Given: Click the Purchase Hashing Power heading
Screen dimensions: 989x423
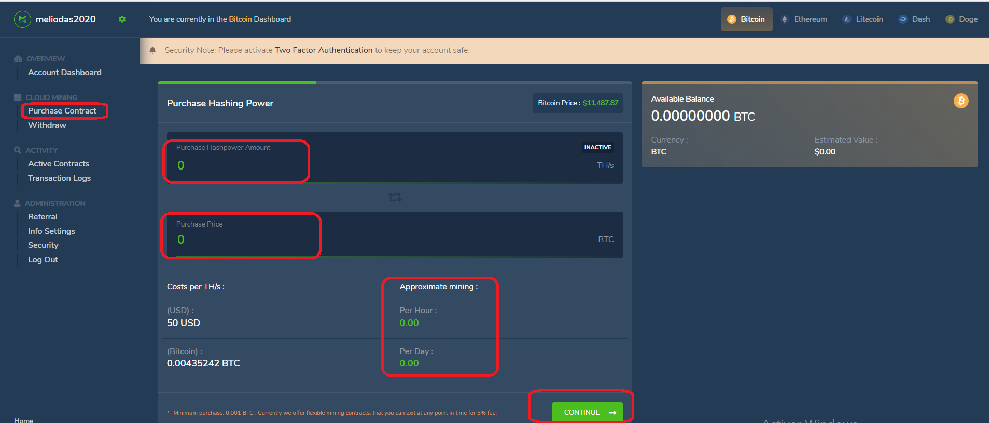Looking at the screenshot, I should [x=220, y=103].
